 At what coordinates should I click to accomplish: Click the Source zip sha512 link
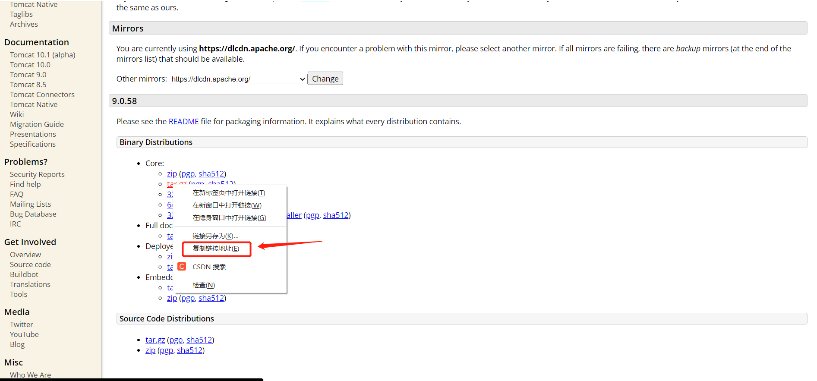189,350
